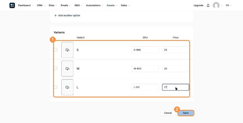Click the app logo icon
The image size is (243, 123).
click(x=12, y=5)
